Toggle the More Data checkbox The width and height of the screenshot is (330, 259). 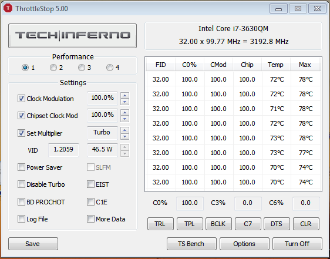tap(90, 219)
